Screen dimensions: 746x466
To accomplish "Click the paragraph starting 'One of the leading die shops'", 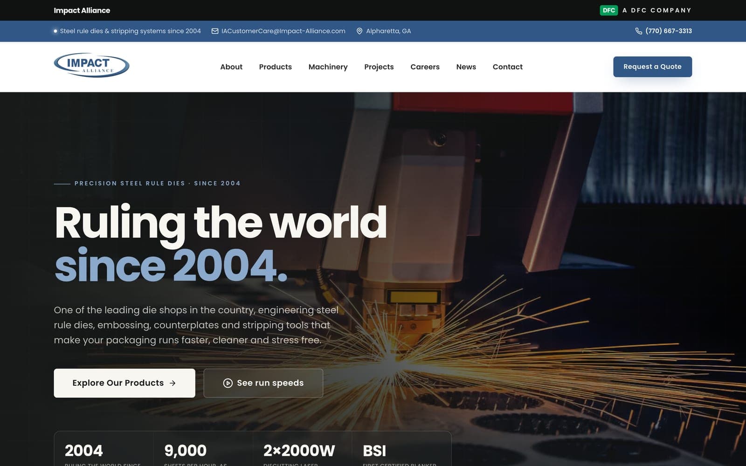I will (196, 325).
